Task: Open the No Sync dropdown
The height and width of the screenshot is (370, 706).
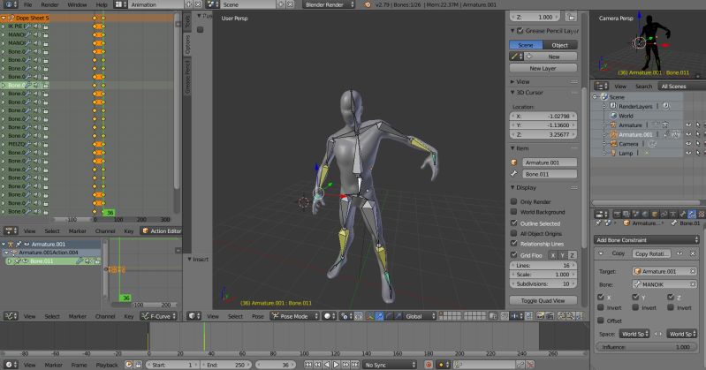Action: 390,365
